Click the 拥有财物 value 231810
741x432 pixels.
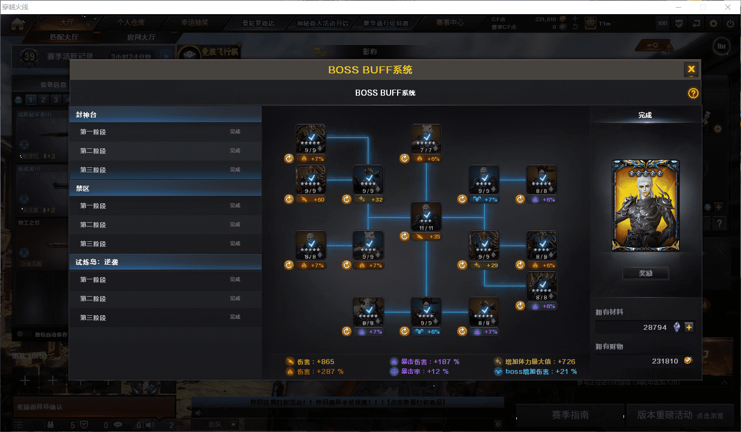click(665, 361)
